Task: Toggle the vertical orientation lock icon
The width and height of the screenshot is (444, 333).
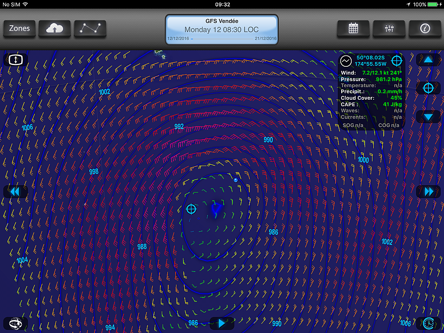Action: (16, 60)
